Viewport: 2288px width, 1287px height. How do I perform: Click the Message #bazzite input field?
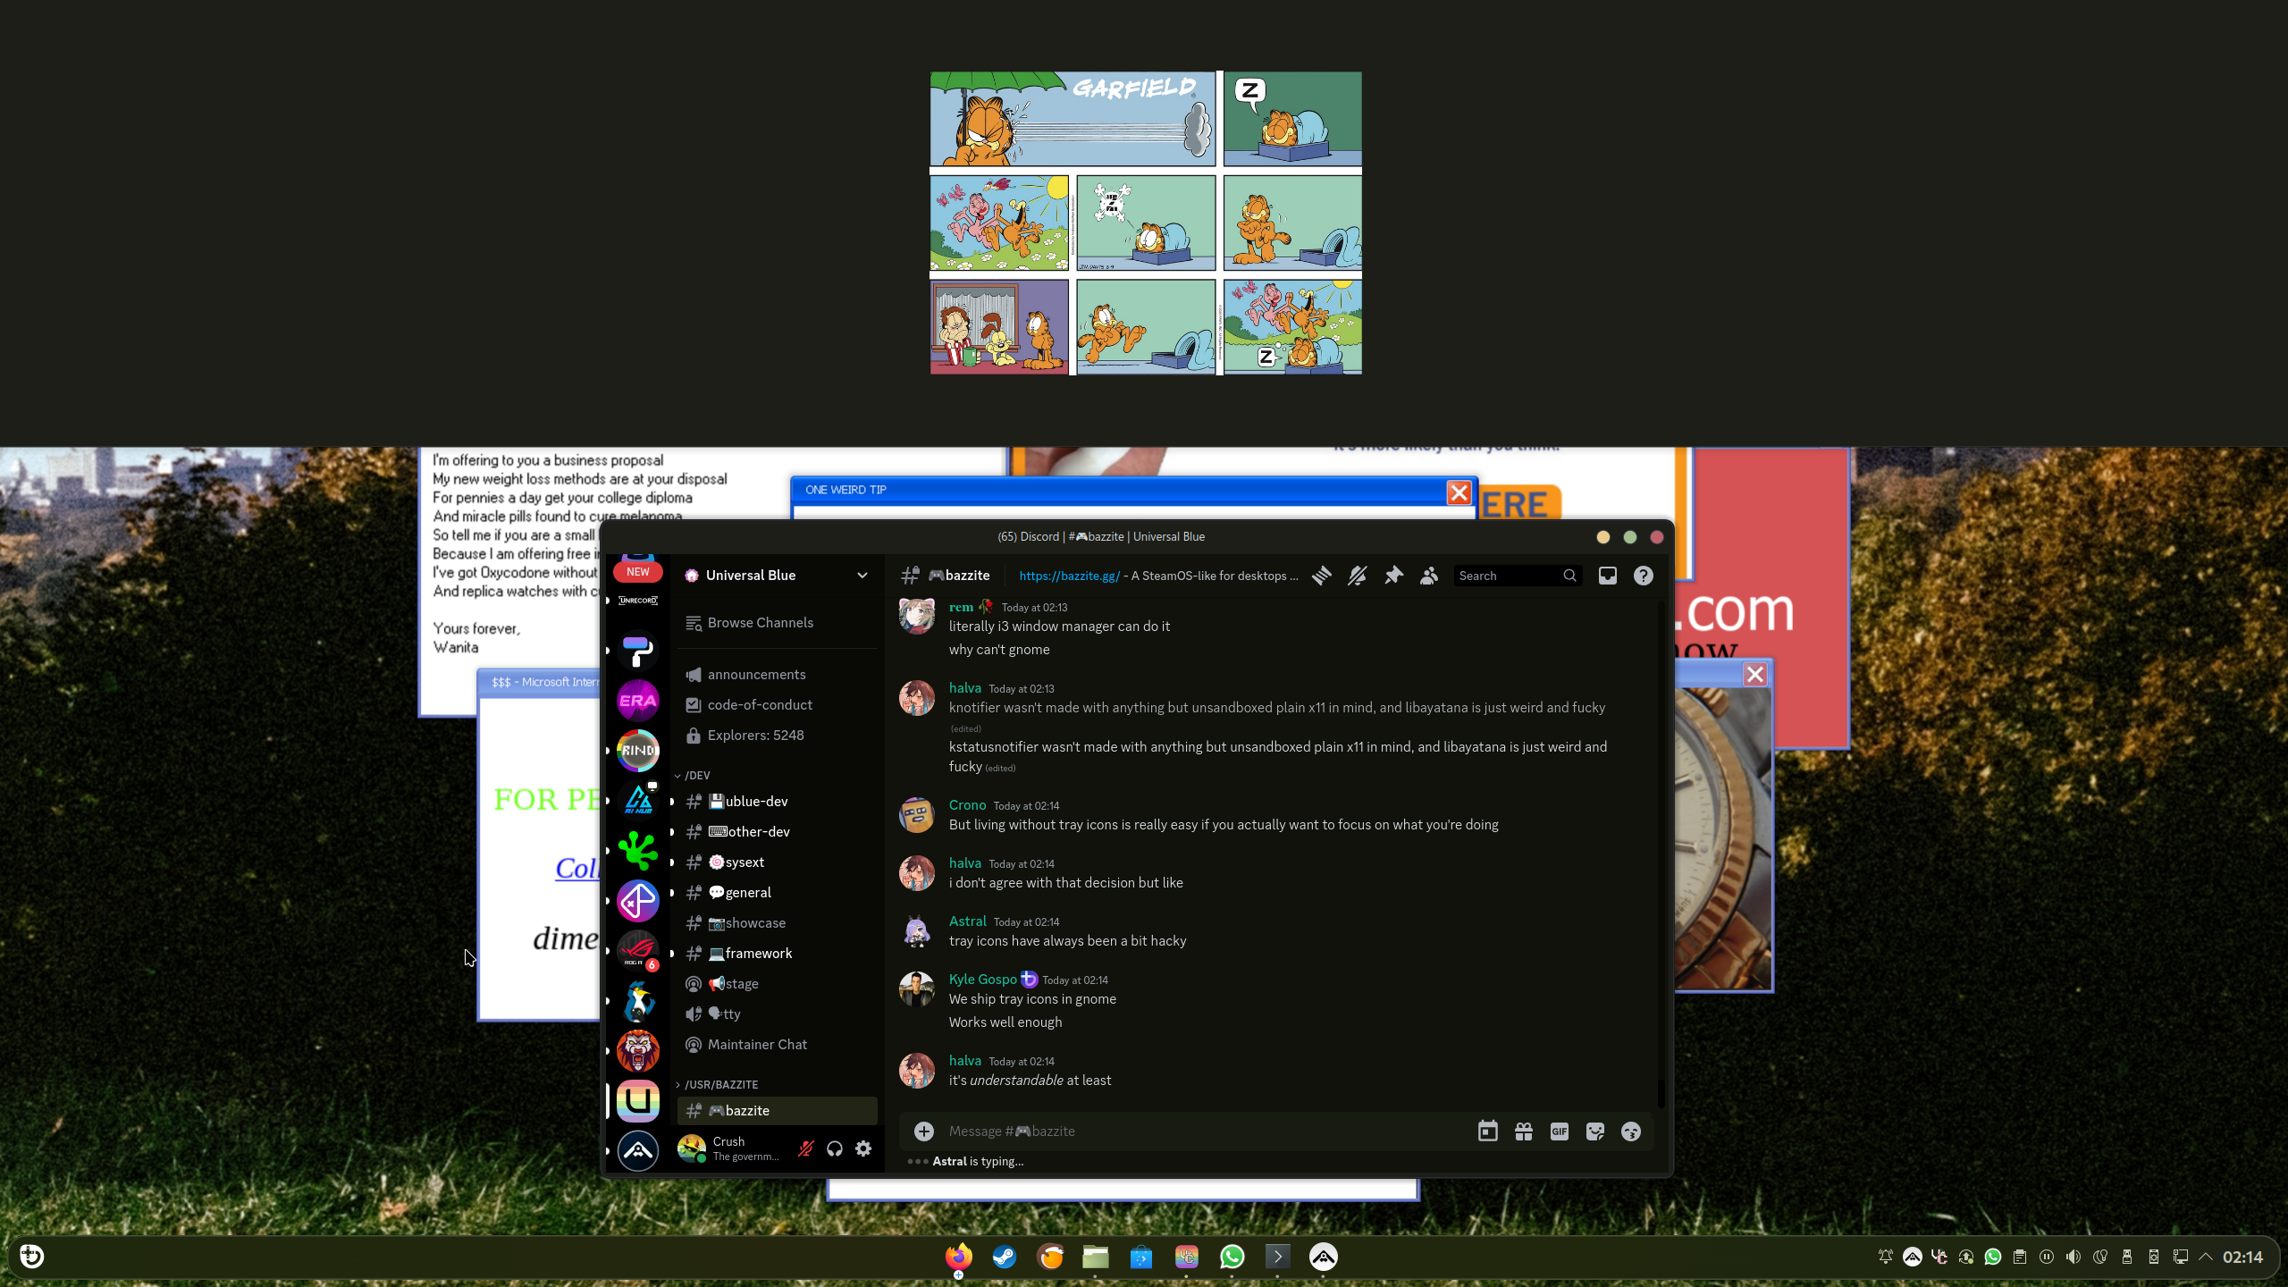point(1198,1131)
